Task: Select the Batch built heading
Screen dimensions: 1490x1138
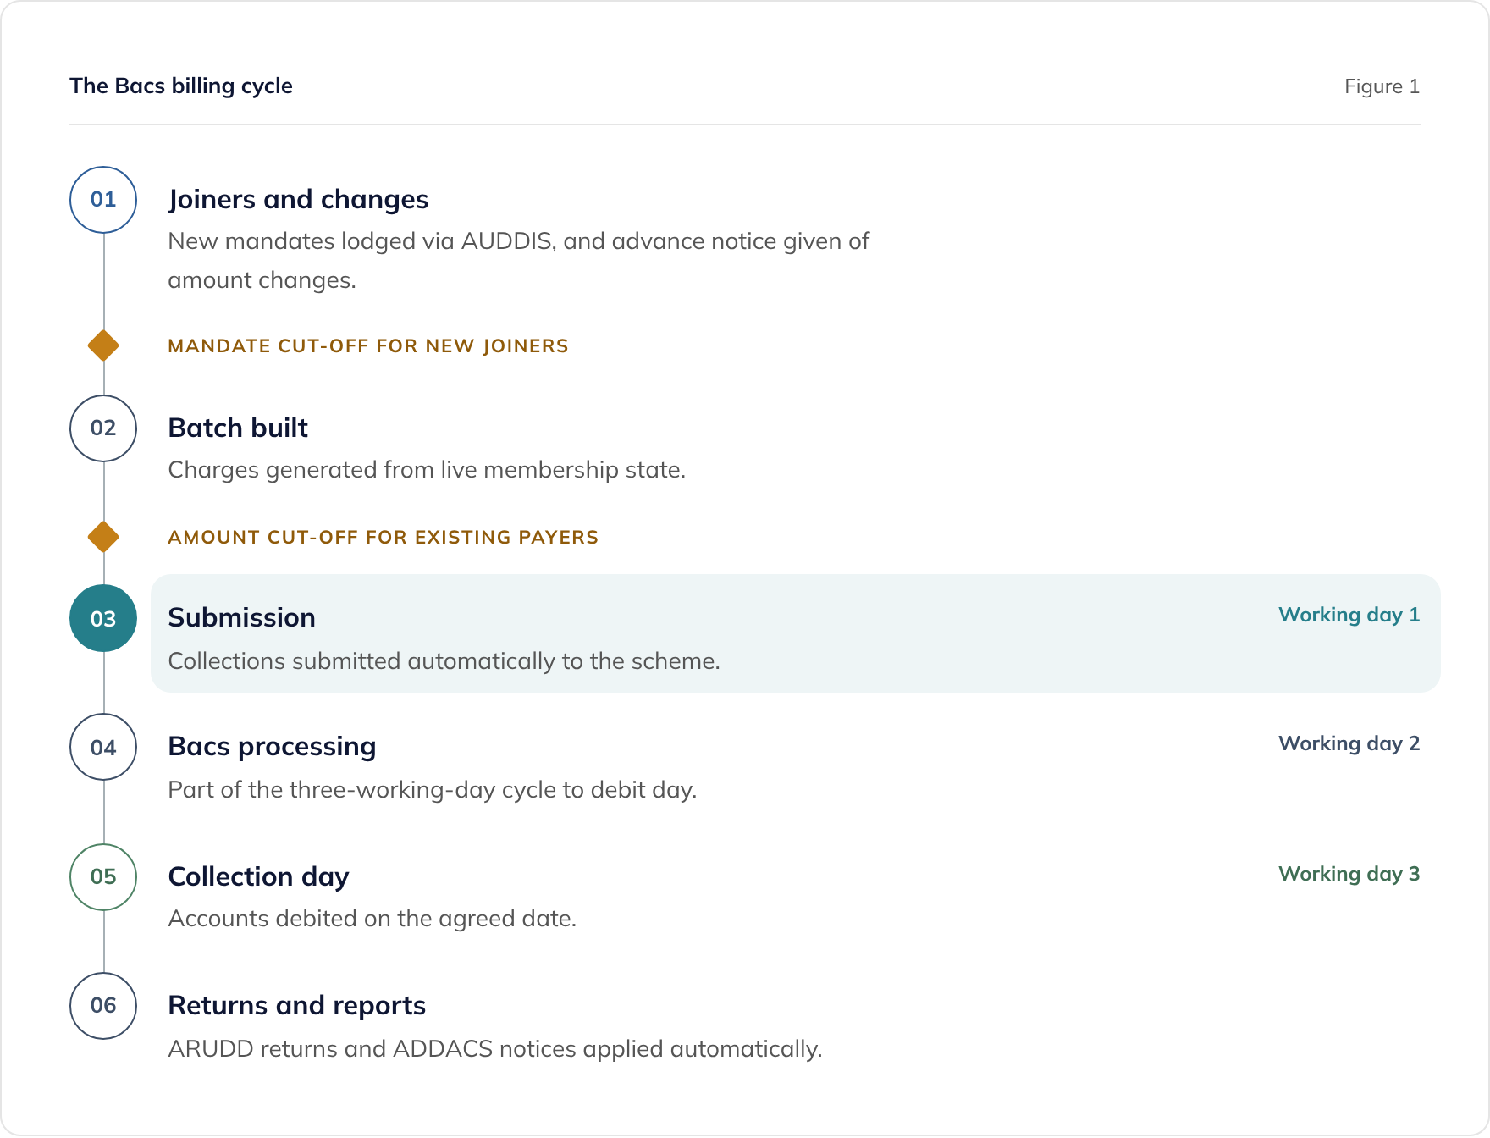Action: (238, 428)
